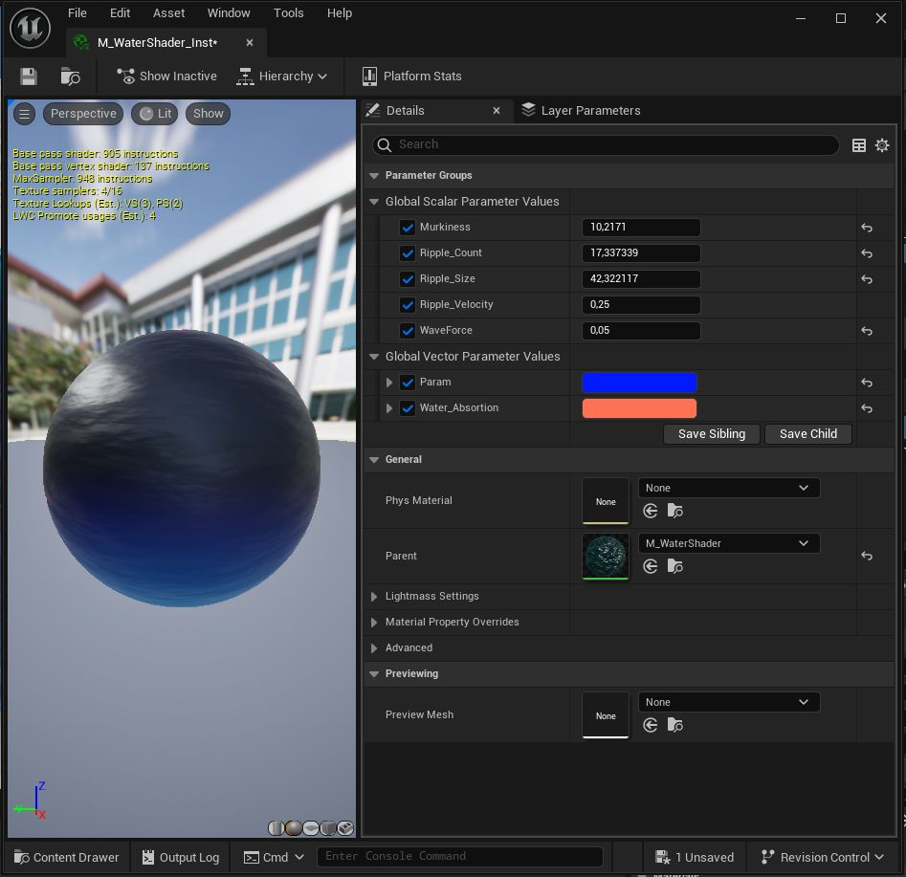Open the Asset menu
Image resolution: width=906 pixels, height=877 pixels.
(x=168, y=13)
